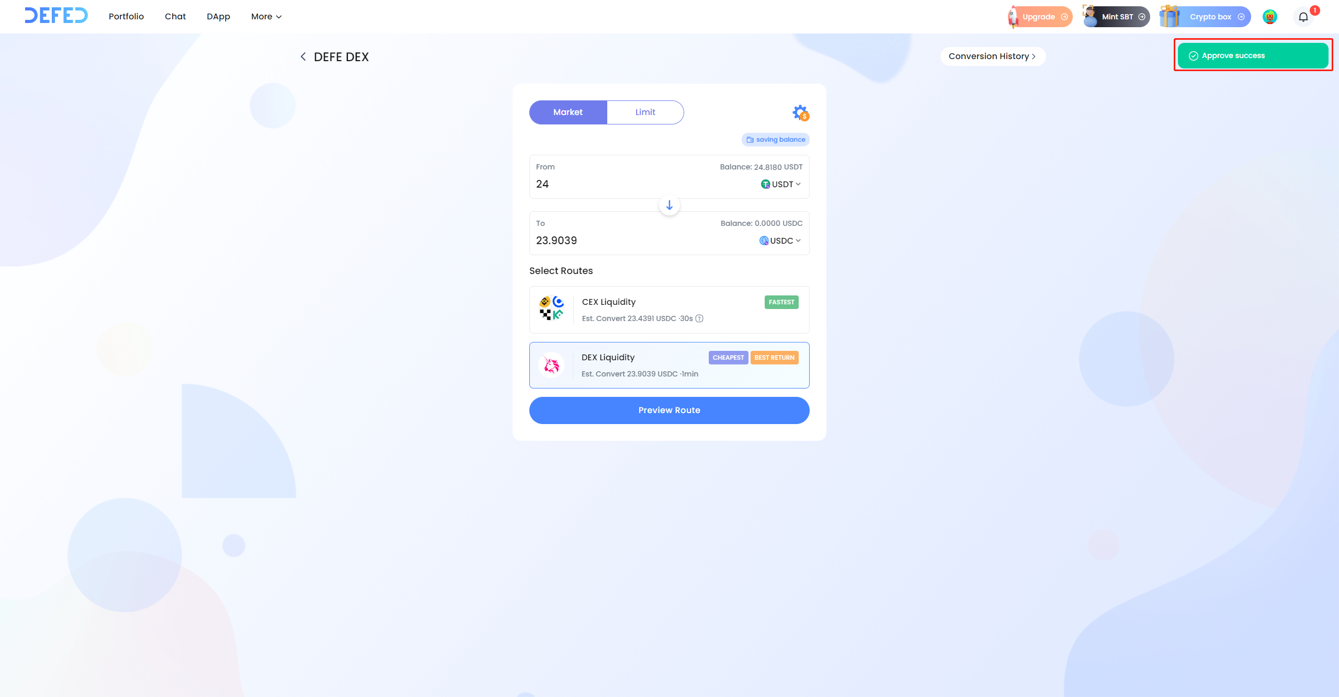Switch to Market order mode
Screen dimensions: 1339x697
[568, 112]
